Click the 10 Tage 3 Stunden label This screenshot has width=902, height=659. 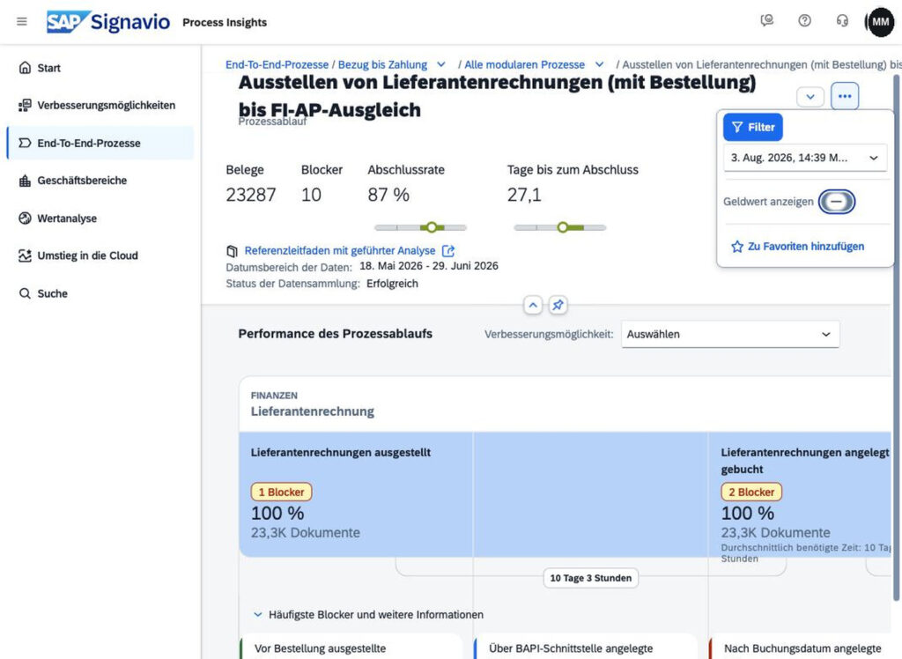click(x=591, y=578)
